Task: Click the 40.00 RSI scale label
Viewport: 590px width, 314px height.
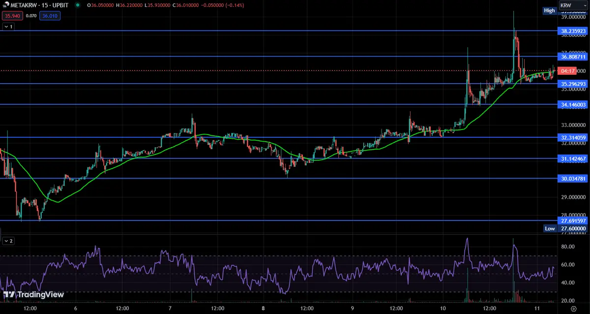Action: point(567,283)
